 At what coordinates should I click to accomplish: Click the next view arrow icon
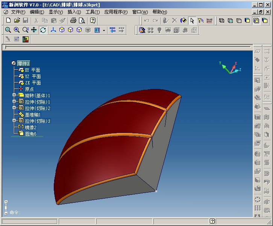click(x=121, y=30)
